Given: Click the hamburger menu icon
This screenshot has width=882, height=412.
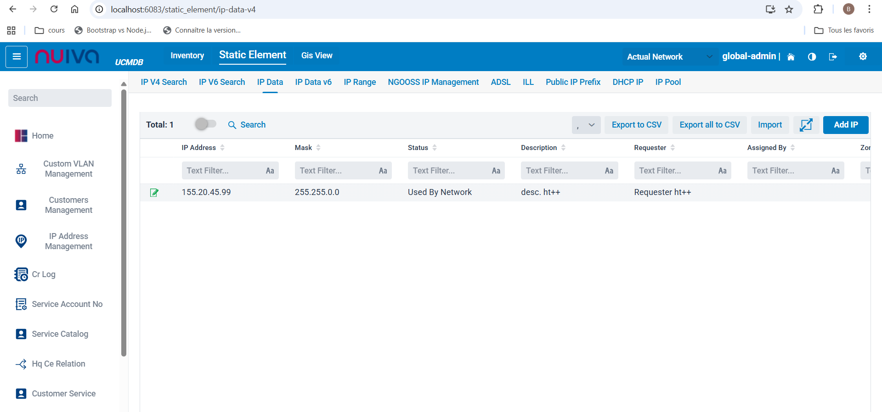Looking at the screenshot, I should click(x=17, y=56).
